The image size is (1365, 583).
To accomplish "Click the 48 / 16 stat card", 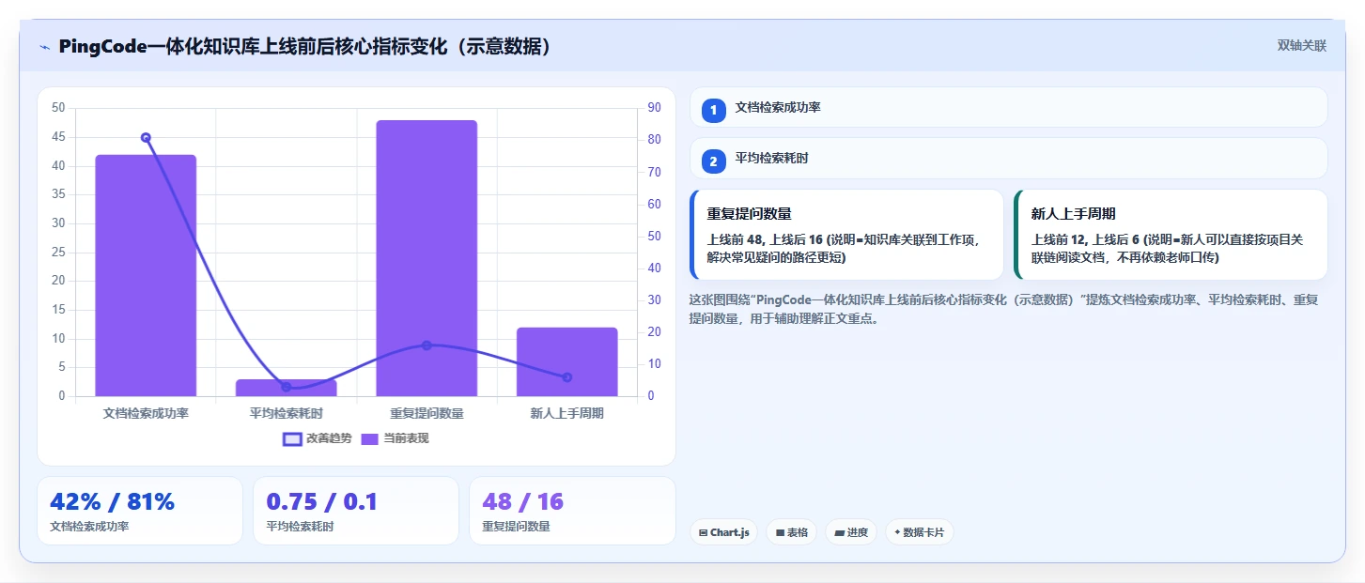I will (x=572, y=511).
